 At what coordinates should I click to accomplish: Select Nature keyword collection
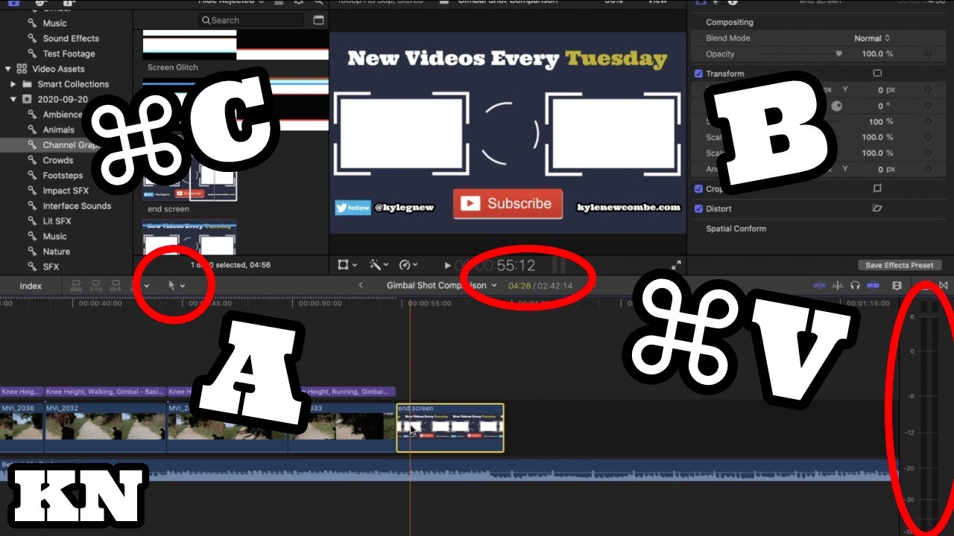tap(56, 252)
